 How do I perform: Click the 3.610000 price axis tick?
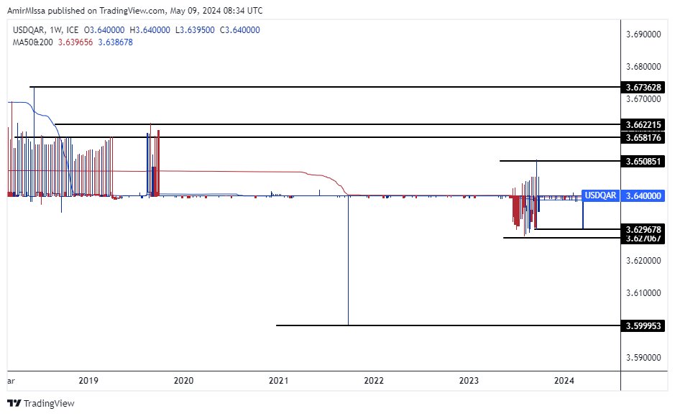[643, 293]
